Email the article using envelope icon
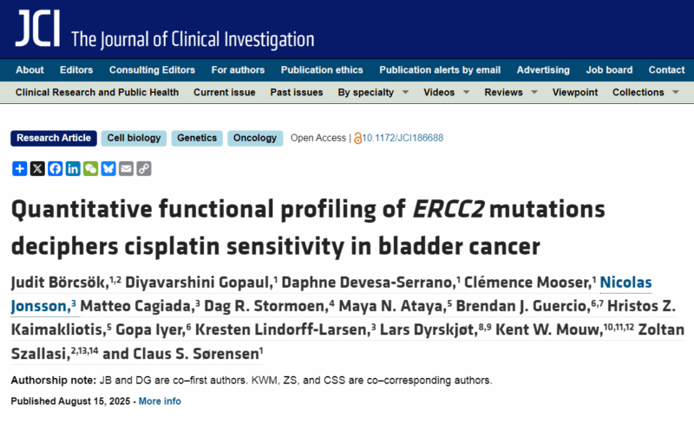The image size is (694, 424). (126, 168)
